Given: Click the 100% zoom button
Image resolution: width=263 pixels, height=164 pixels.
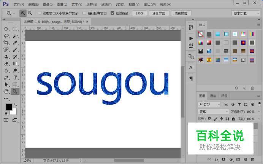Looking at the screenshot, I should coord(139,13).
